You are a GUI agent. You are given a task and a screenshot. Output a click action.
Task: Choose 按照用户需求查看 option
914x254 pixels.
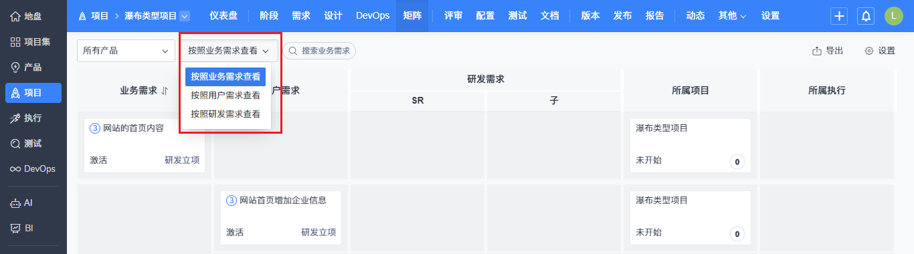tap(225, 96)
